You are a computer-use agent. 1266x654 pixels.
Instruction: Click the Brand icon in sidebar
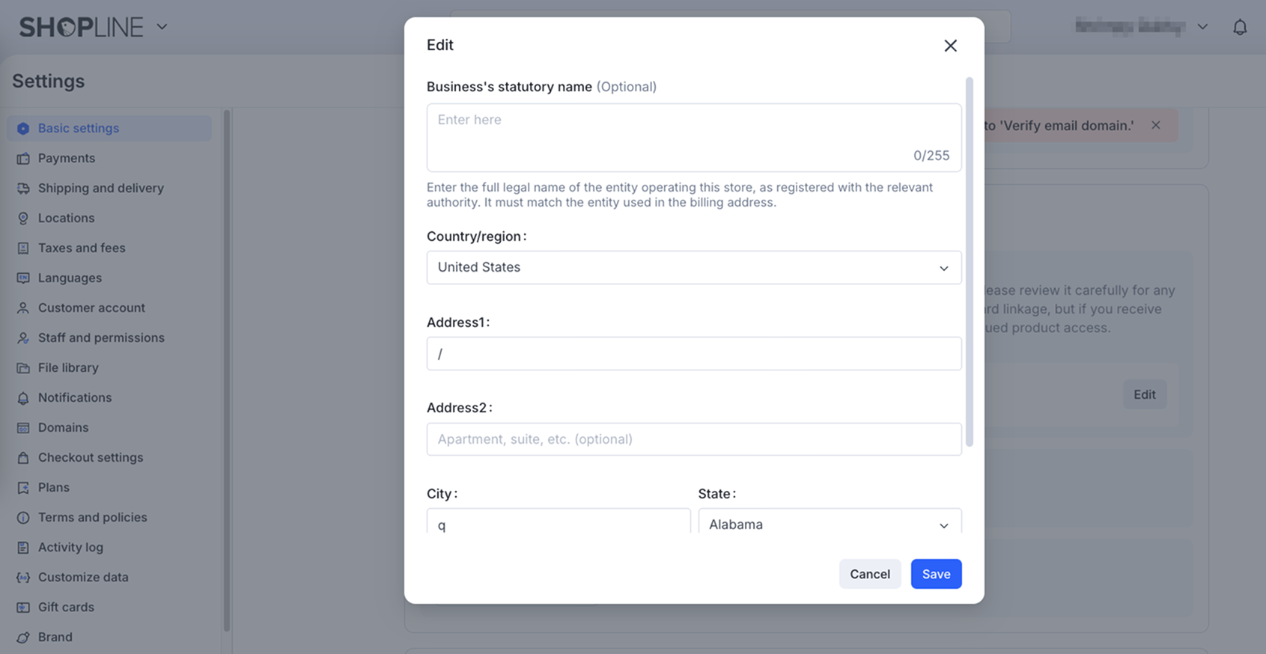coord(23,638)
